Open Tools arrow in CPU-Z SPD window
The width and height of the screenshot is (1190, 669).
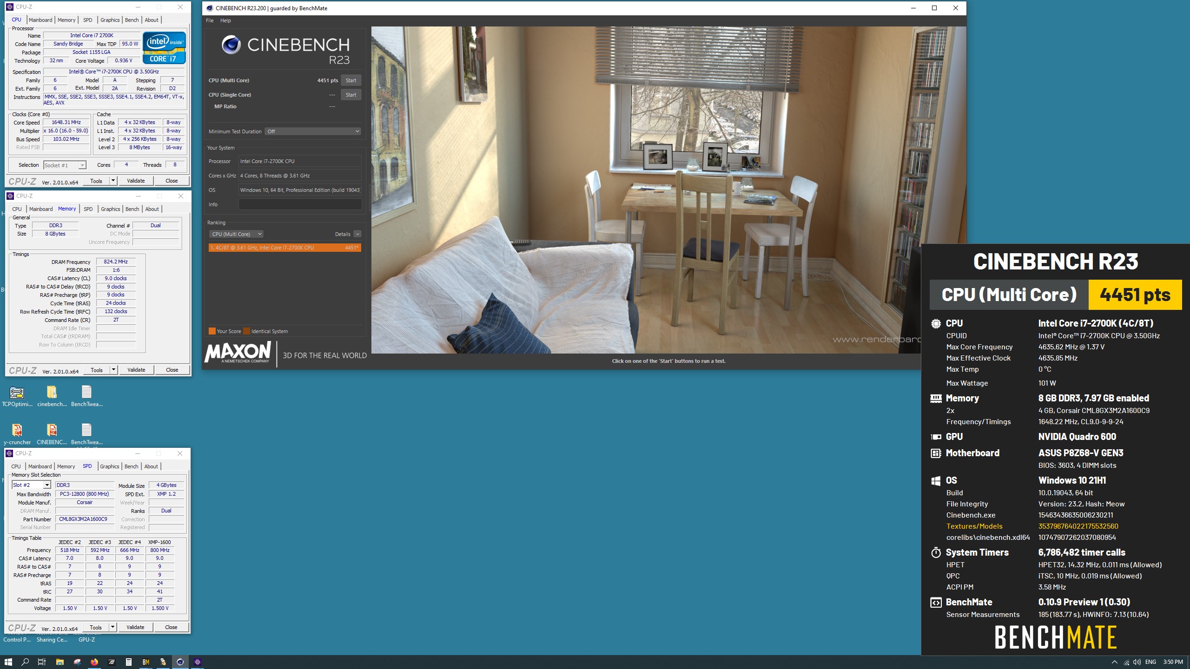pos(112,627)
